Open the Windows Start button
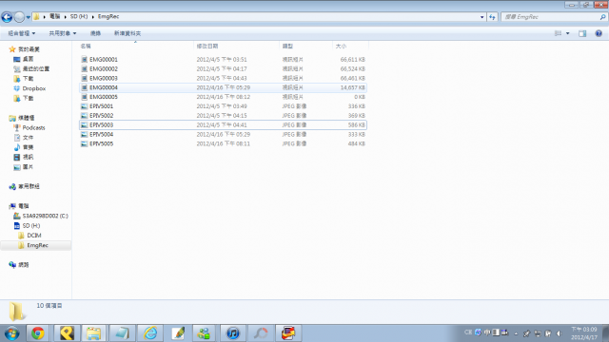This screenshot has width=609, height=342. pos(11,333)
